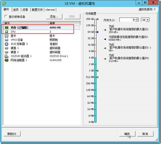
Task: Select the 硬盘 2 row
Action: 41,52
